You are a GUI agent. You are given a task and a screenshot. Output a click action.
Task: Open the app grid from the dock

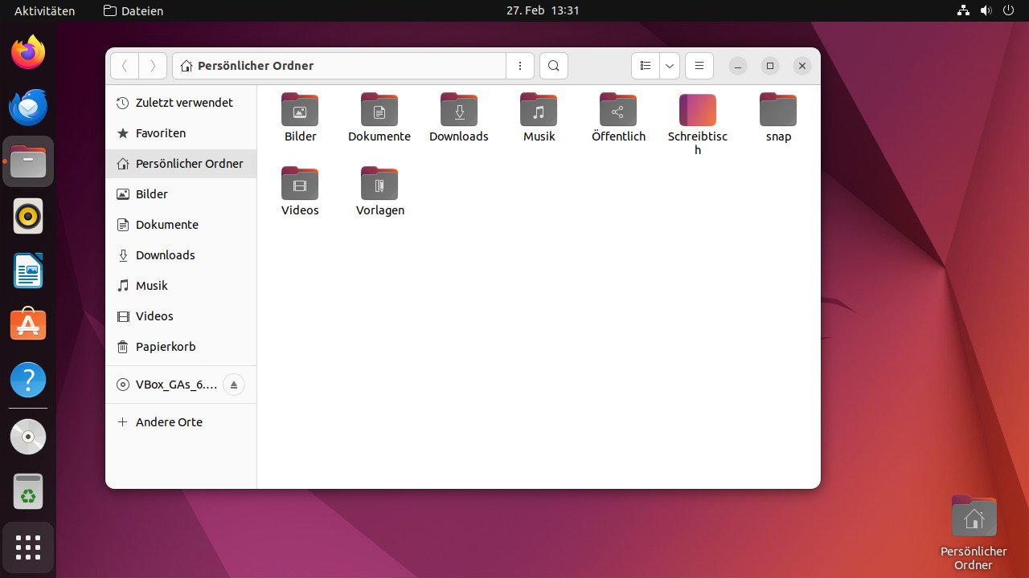[x=28, y=547]
